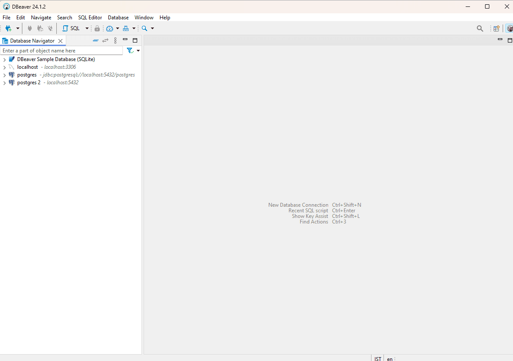Maximize the Database Navigator panel

tap(135, 40)
